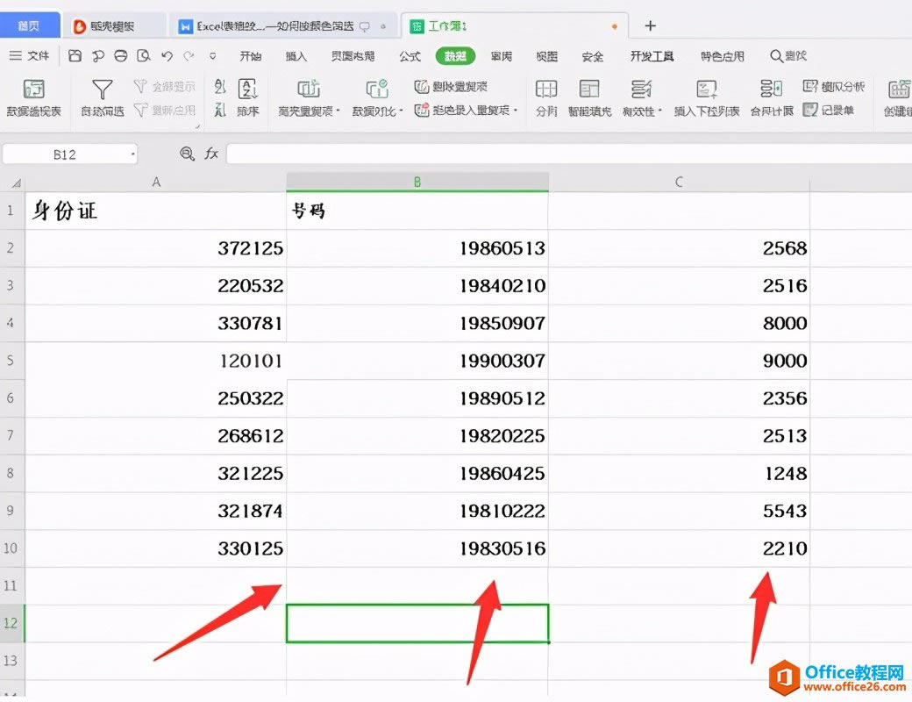Switch to the 审阅 Review tab

click(501, 56)
